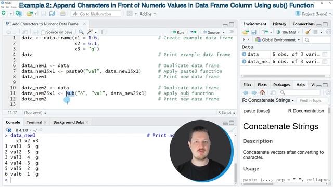
Task: Click the console vertical scrollbar
Action: pos(235,173)
